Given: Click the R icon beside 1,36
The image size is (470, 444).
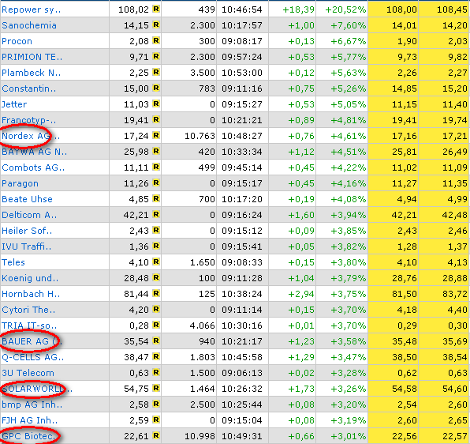Looking at the screenshot, I should click(x=156, y=246).
